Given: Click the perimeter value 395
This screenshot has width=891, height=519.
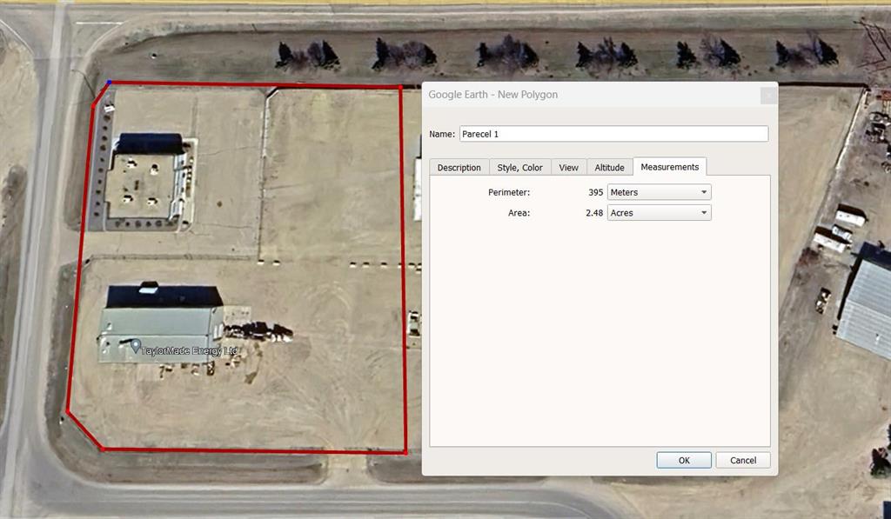Looking at the screenshot, I should (x=595, y=192).
